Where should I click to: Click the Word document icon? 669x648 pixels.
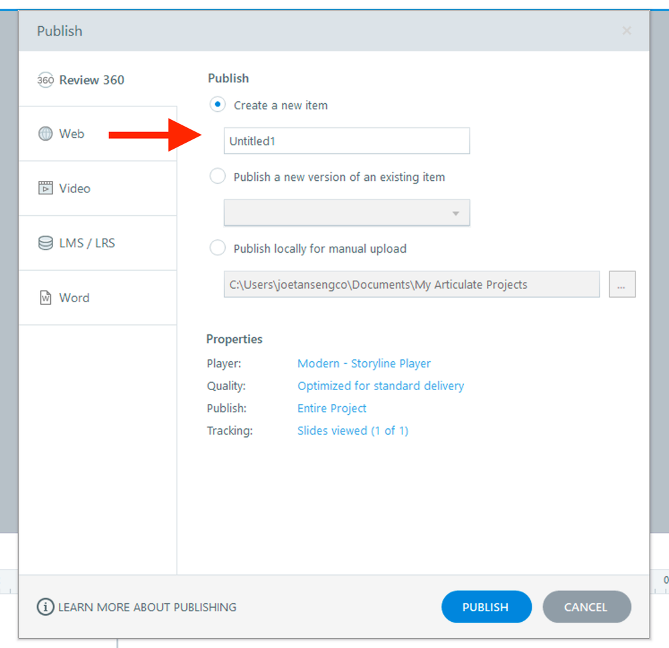[x=45, y=298]
